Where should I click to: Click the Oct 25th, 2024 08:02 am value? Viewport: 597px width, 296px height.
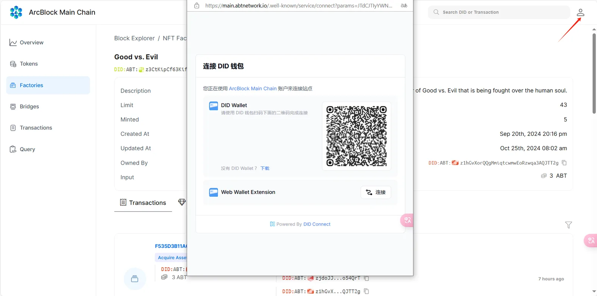[533, 148]
